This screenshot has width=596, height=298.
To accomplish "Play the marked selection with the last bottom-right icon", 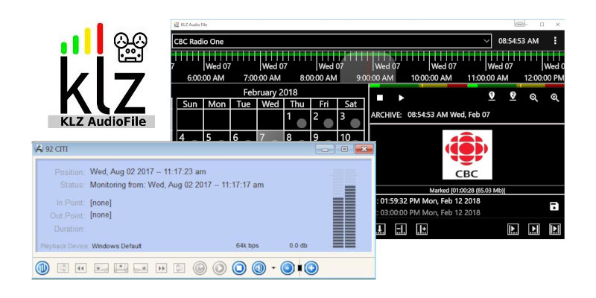I will [x=555, y=229].
